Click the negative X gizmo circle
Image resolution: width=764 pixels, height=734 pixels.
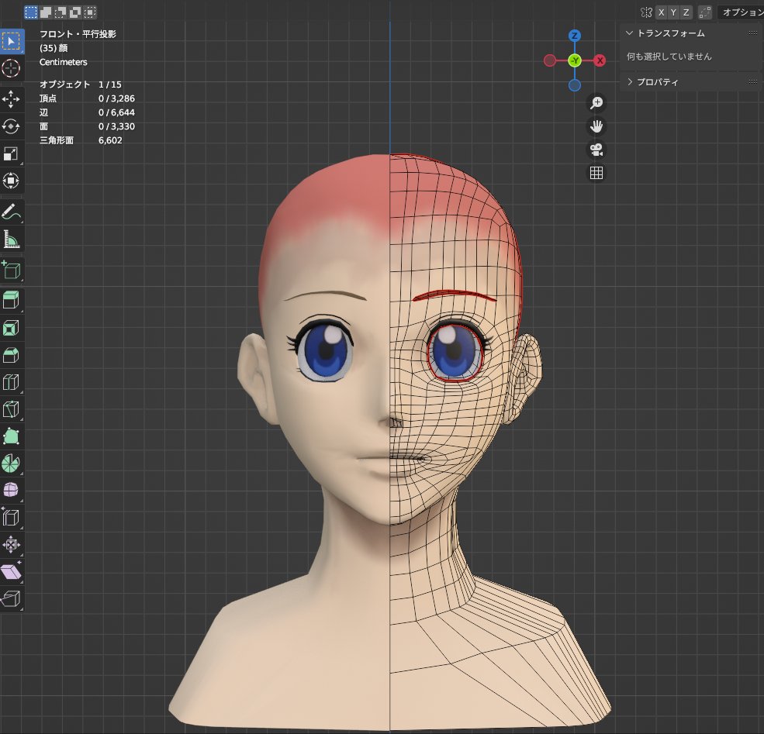[550, 60]
